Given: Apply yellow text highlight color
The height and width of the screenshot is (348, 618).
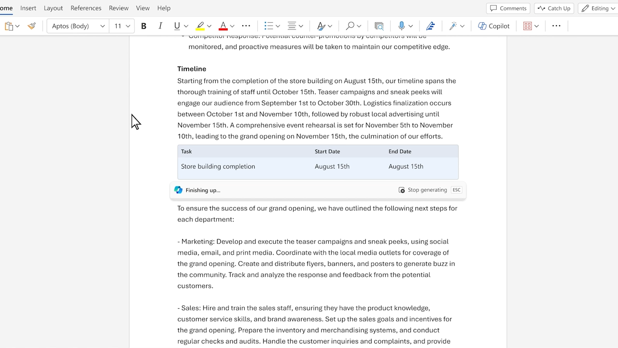Looking at the screenshot, I should (x=200, y=26).
